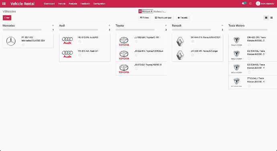
Task: Click the Audi rings logo on A3 card
Action: (67, 41)
